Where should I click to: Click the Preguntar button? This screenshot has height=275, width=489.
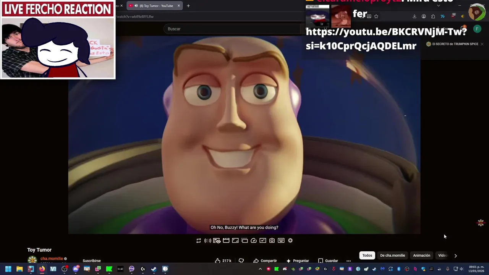coord(297,261)
